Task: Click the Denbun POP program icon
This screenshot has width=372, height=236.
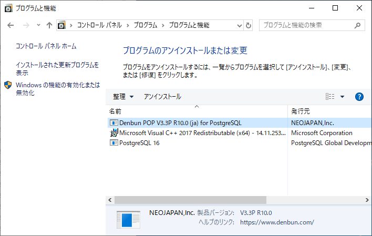Action: click(114, 122)
